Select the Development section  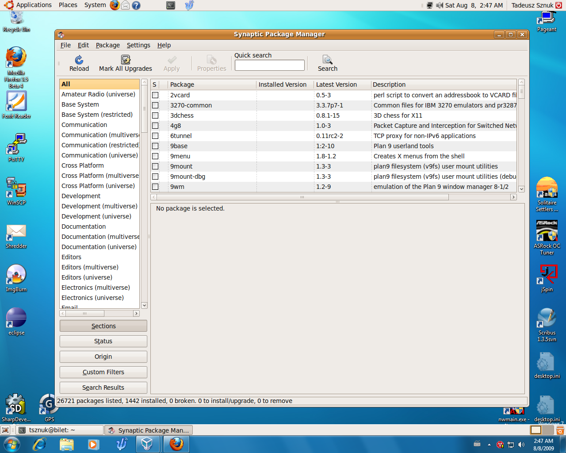coord(99,196)
